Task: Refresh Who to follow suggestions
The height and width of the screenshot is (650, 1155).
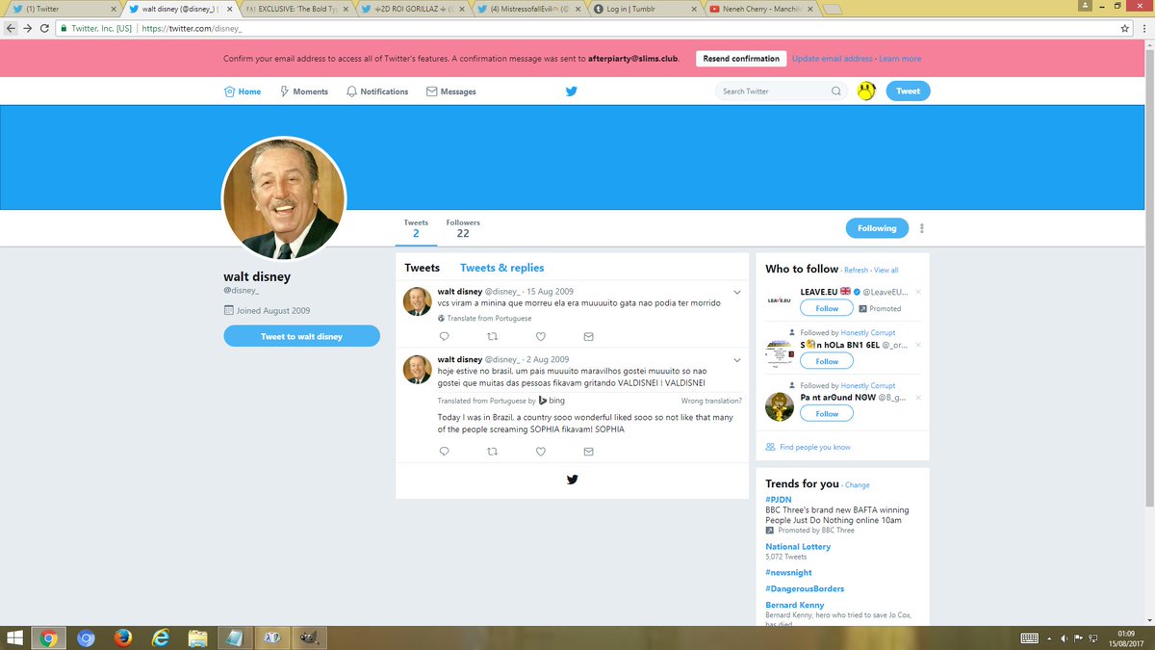Action: coord(856,271)
